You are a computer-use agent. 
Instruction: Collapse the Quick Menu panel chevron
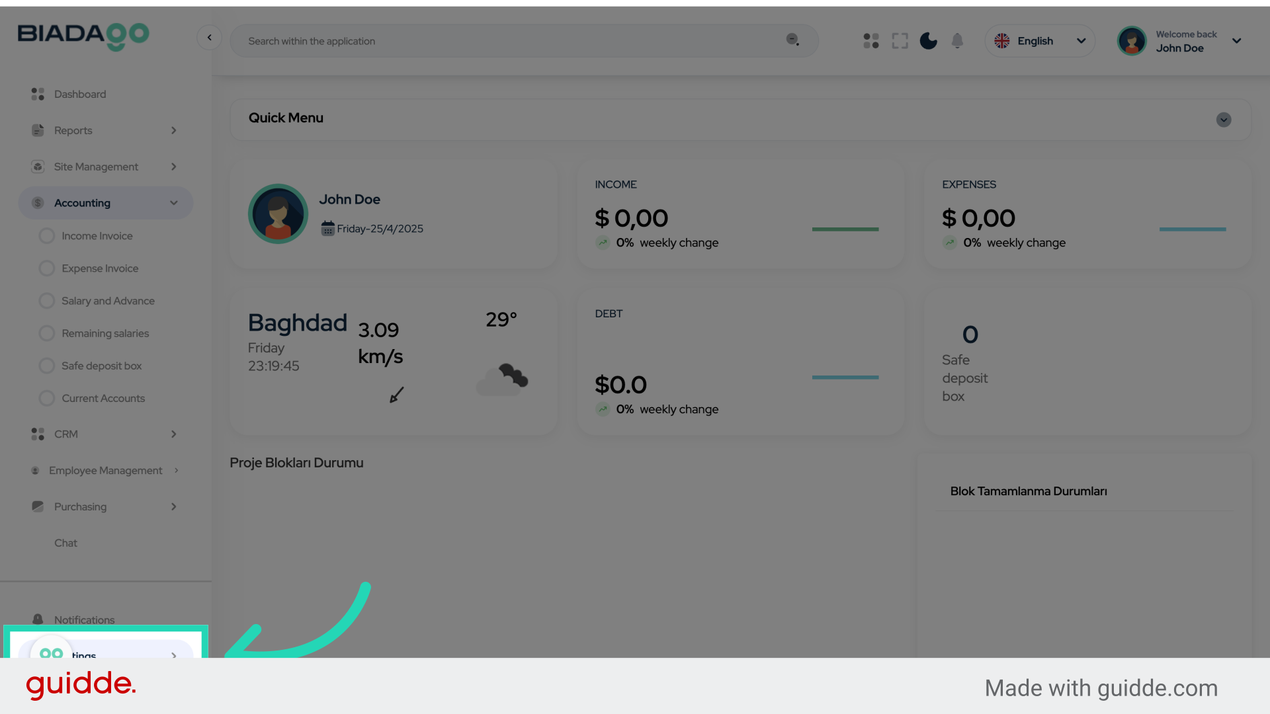pos(1223,120)
